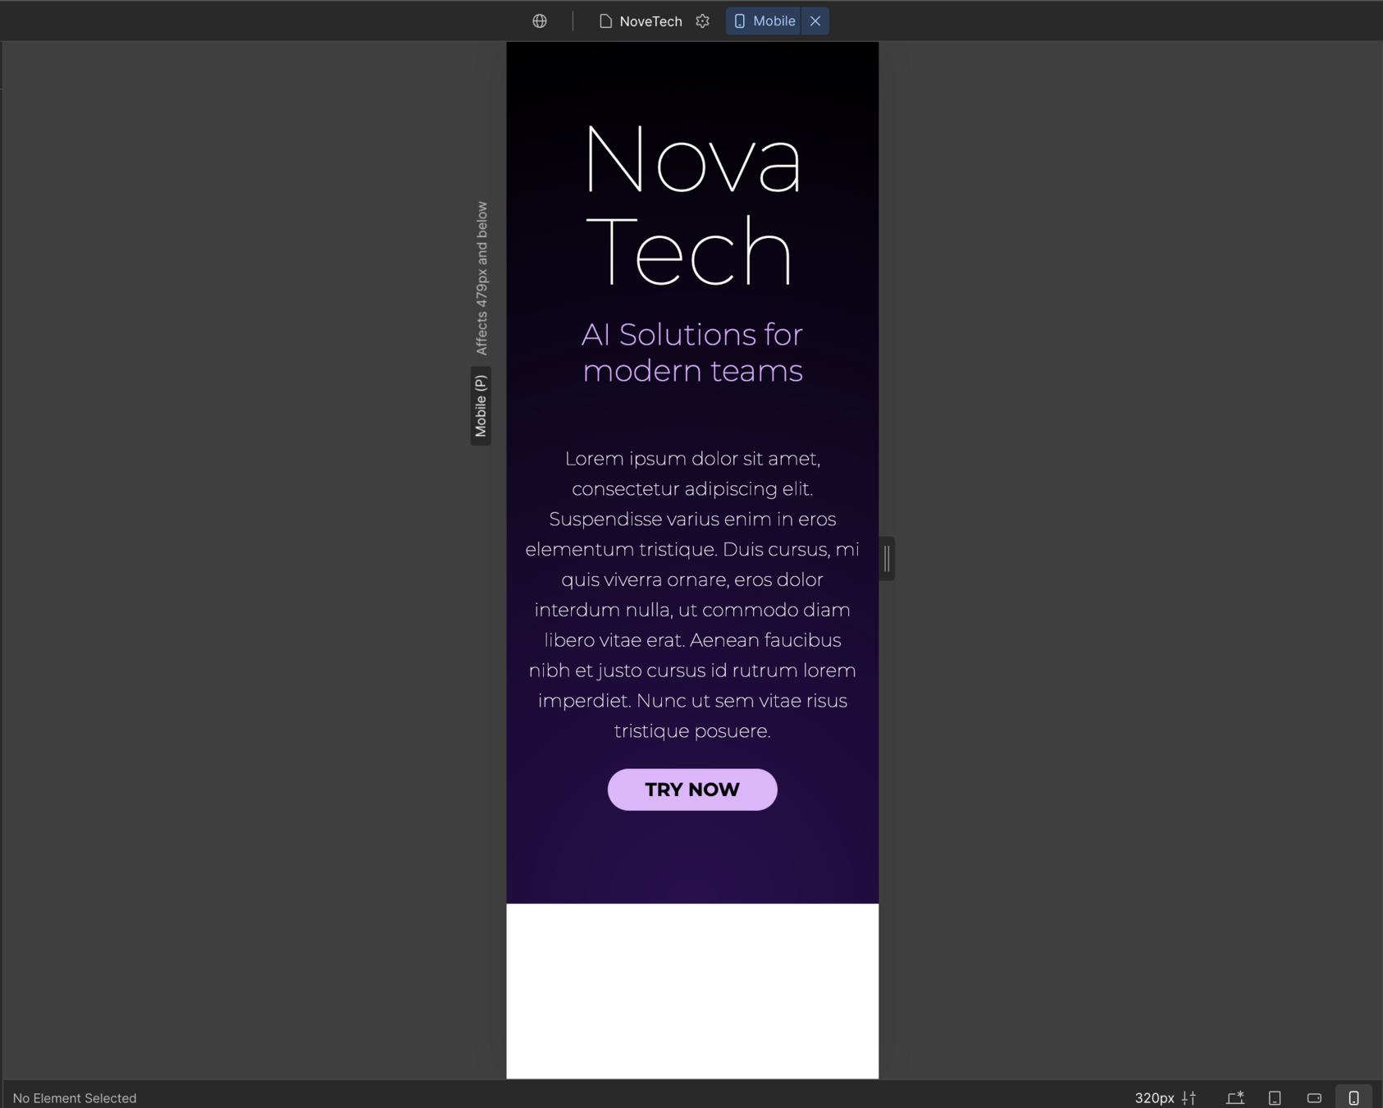Switch to the mobile landscape breakpoint icon
Viewport: 1383px width, 1108px height.
coord(1314,1097)
